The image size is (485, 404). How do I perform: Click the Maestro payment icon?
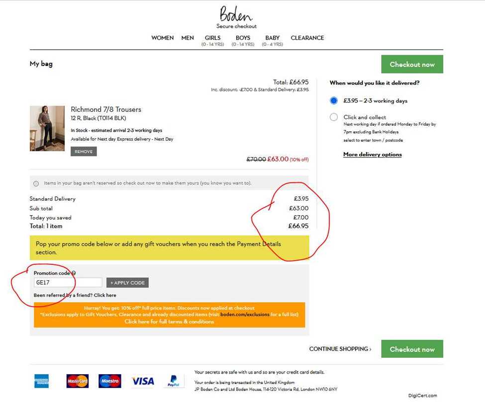(110, 381)
